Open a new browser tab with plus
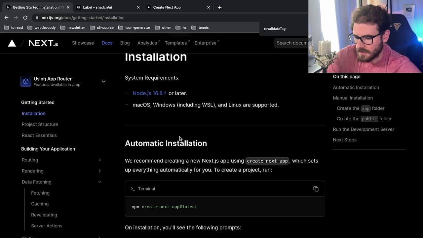This screenshot has height=238, width=423. coord(219,7)
